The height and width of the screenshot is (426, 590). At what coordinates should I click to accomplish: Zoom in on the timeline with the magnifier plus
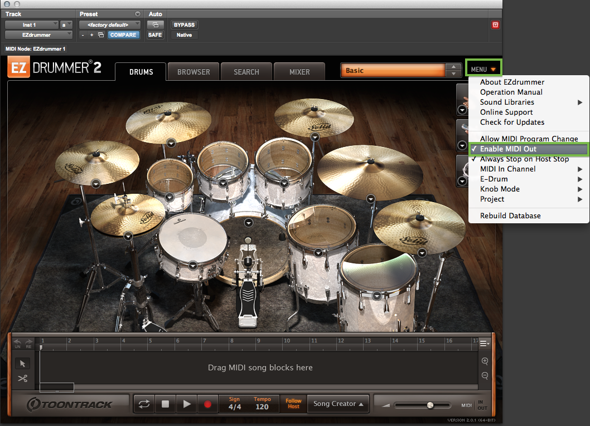point(485,361)
